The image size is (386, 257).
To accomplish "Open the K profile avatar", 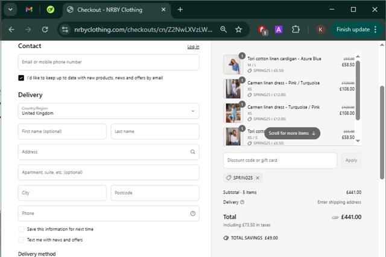I will 320,29.
